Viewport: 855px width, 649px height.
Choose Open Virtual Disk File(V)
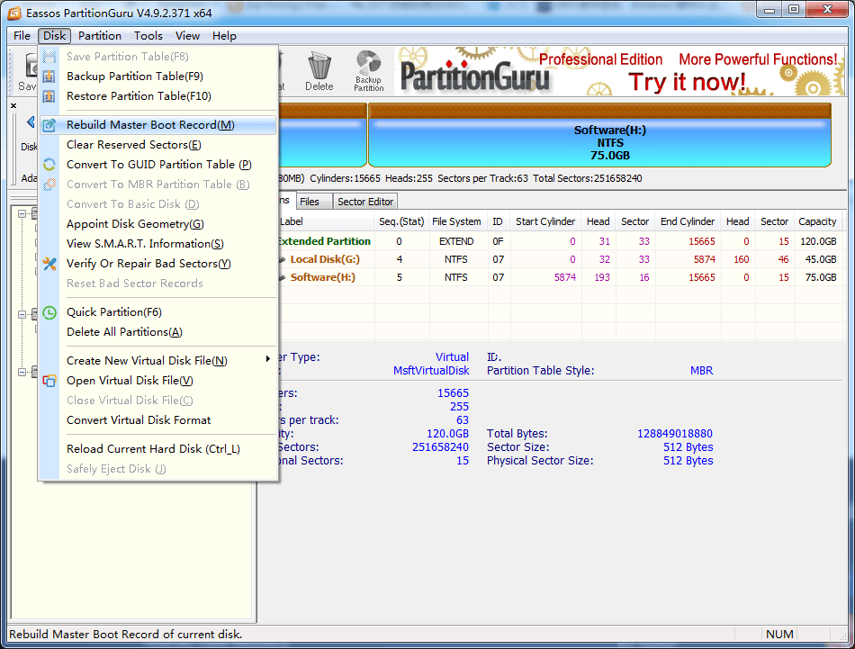(130, 381)
